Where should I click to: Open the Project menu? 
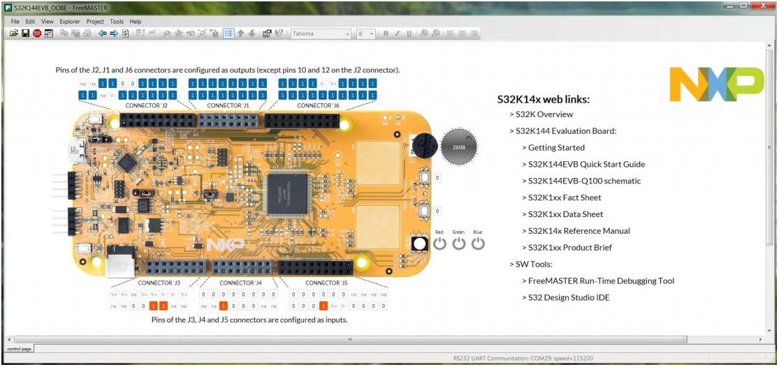point(95,22)
